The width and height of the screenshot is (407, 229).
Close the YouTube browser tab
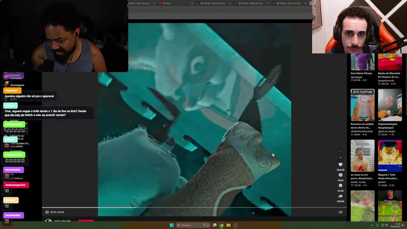pos(192,3)
